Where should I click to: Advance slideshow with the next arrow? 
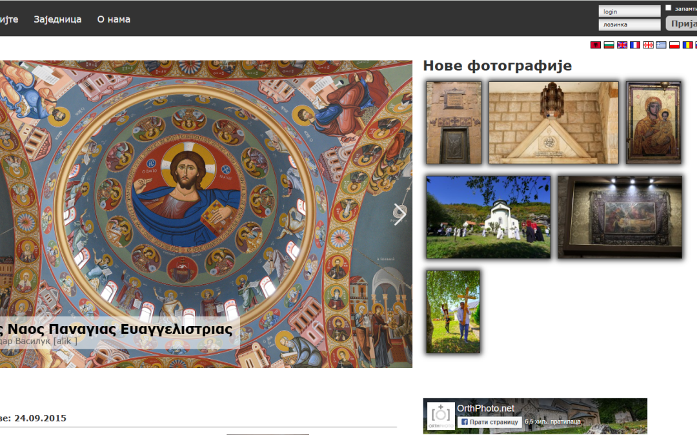coord(399,213)
